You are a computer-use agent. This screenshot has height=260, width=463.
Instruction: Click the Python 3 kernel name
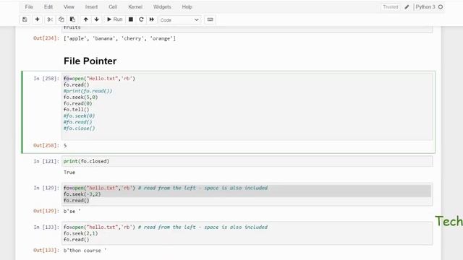[425, 6]
